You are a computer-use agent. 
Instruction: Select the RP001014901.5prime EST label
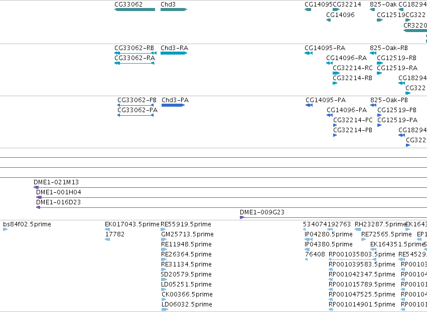click(362, 304)
